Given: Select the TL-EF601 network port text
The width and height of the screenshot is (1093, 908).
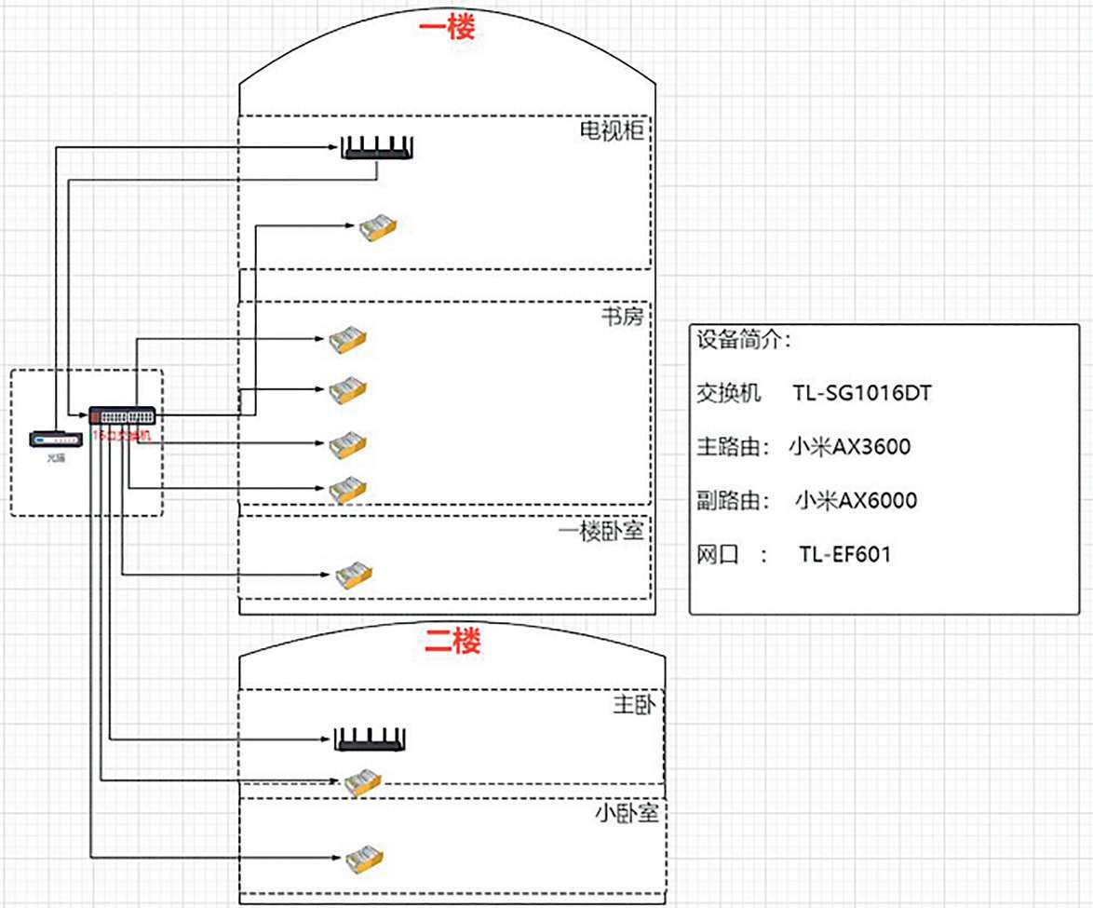Looking at the screenshot, I should point(844,555).
